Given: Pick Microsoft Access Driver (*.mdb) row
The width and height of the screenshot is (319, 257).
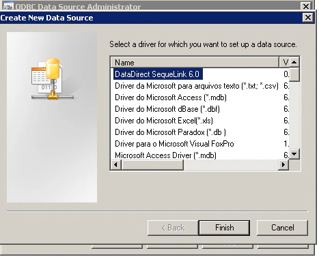Looking at the screenshot, I should click(x=165, y=155).
